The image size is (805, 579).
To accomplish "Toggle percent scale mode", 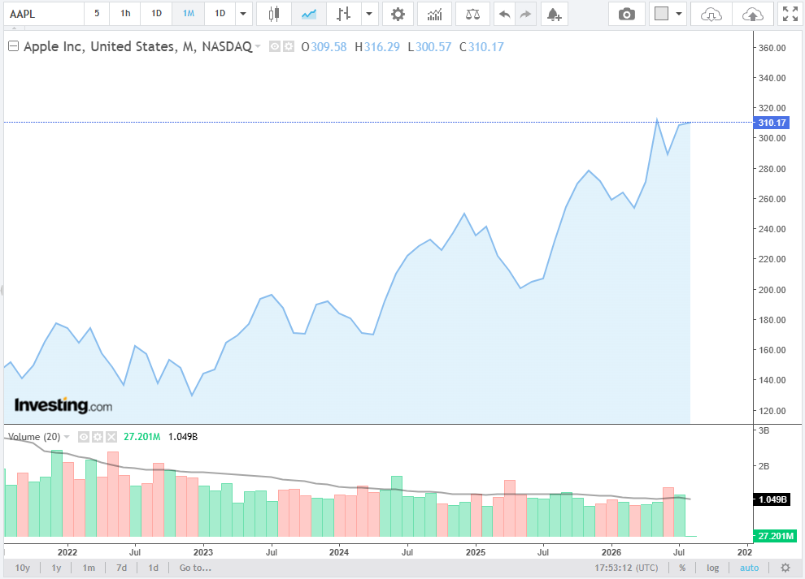I will point(682,568).
